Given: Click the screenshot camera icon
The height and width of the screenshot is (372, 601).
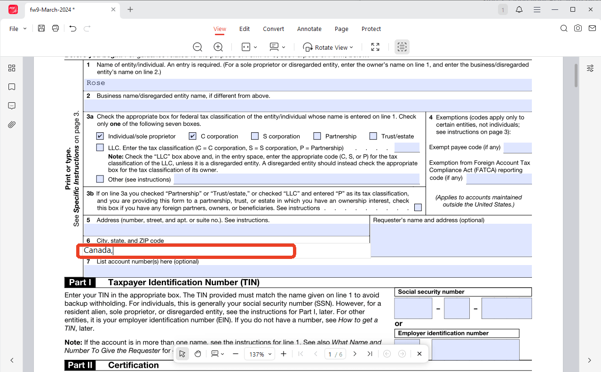Looking at the screenshot, I should [578, 29].
